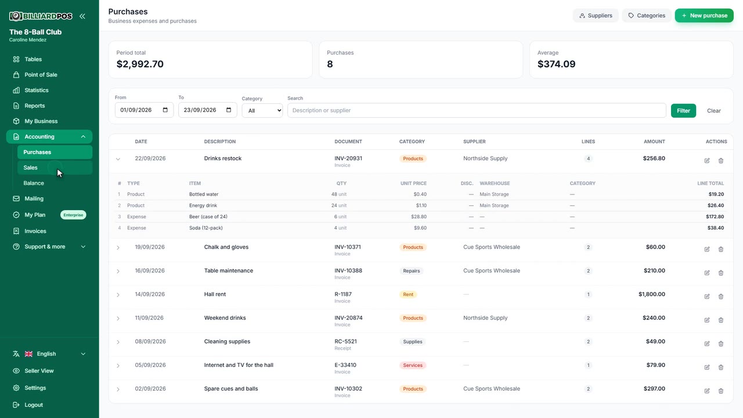Edit the Spare cues and balls purchase
Image resolution: width=743 pixels, height=418 pixels.
click(x=707, y=391)
